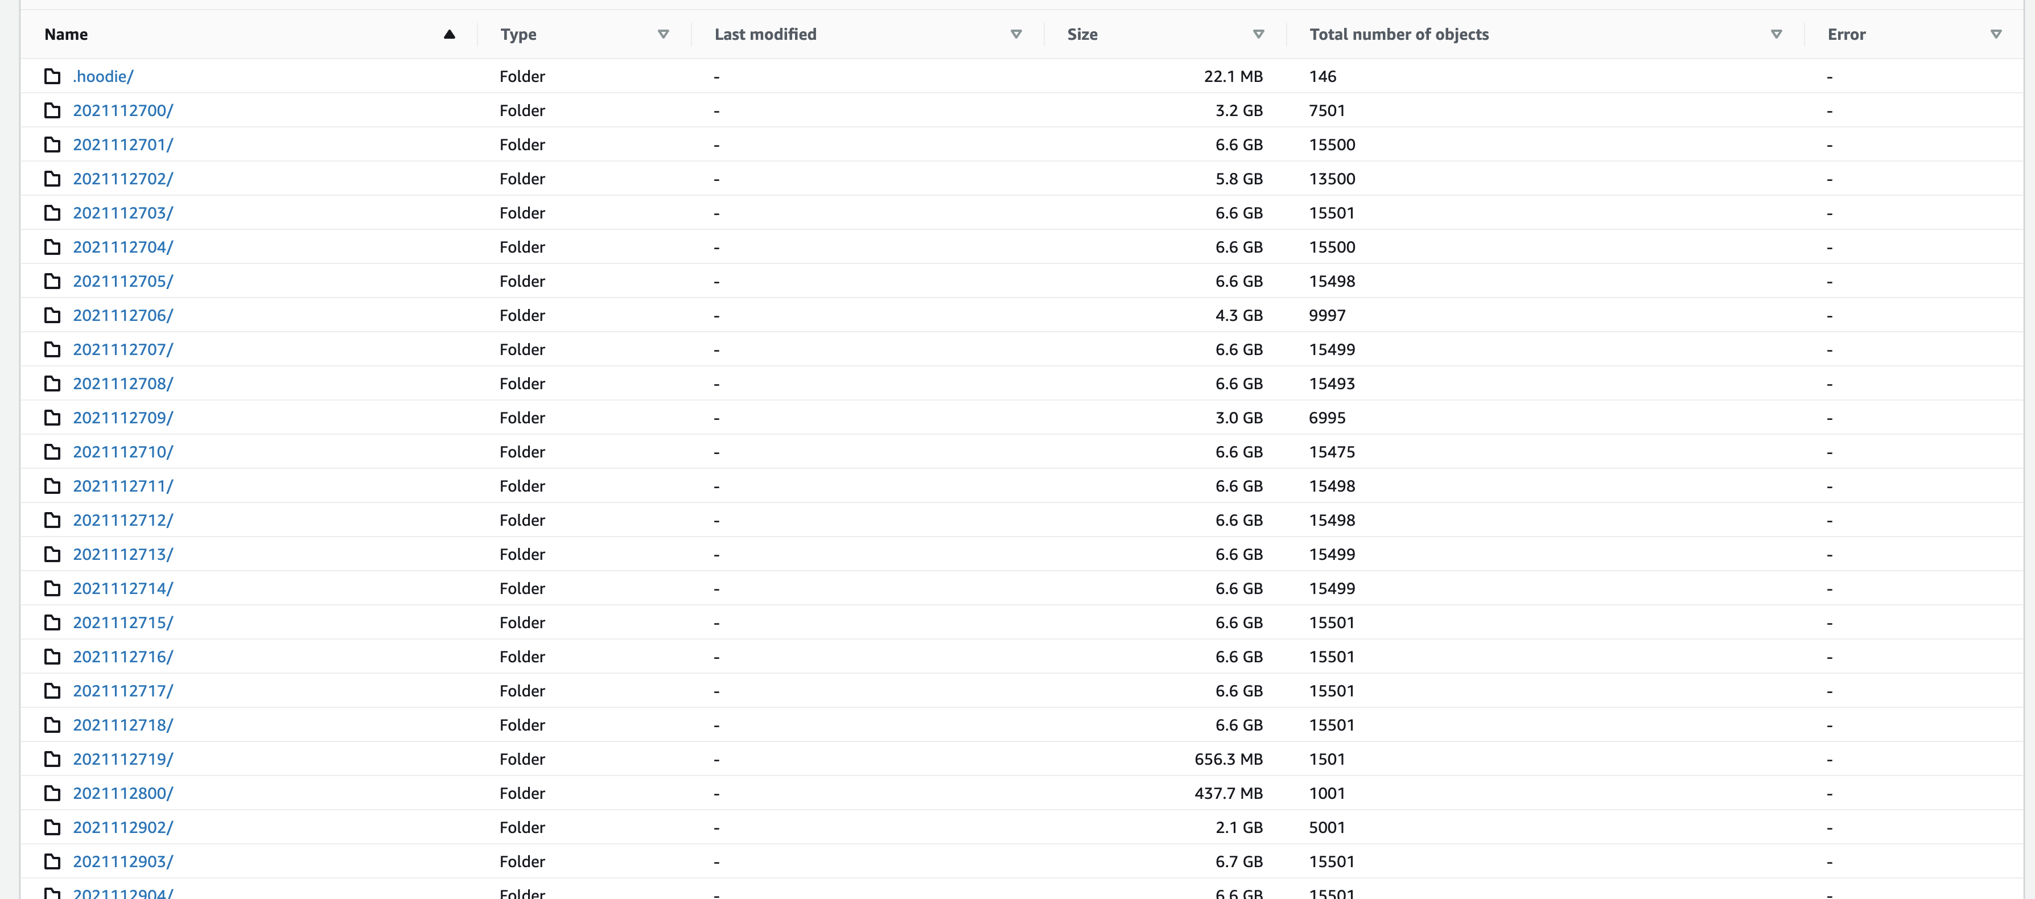Click the folder icon beside 2021112719/
Image resolution: width=2035 pixels, height=899 pixels.
(x=52, y=759)
